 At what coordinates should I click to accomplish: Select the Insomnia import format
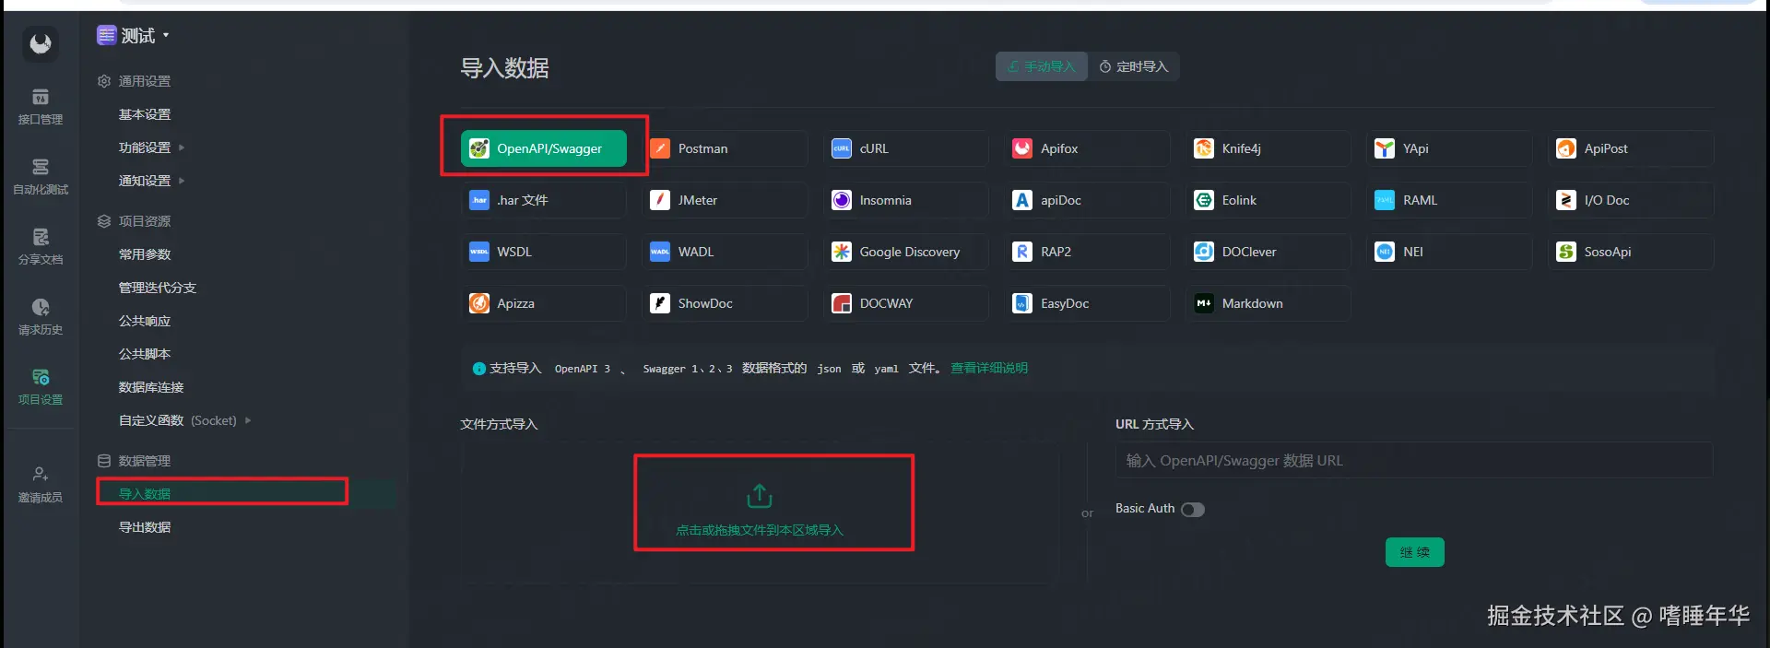(906, 200)
